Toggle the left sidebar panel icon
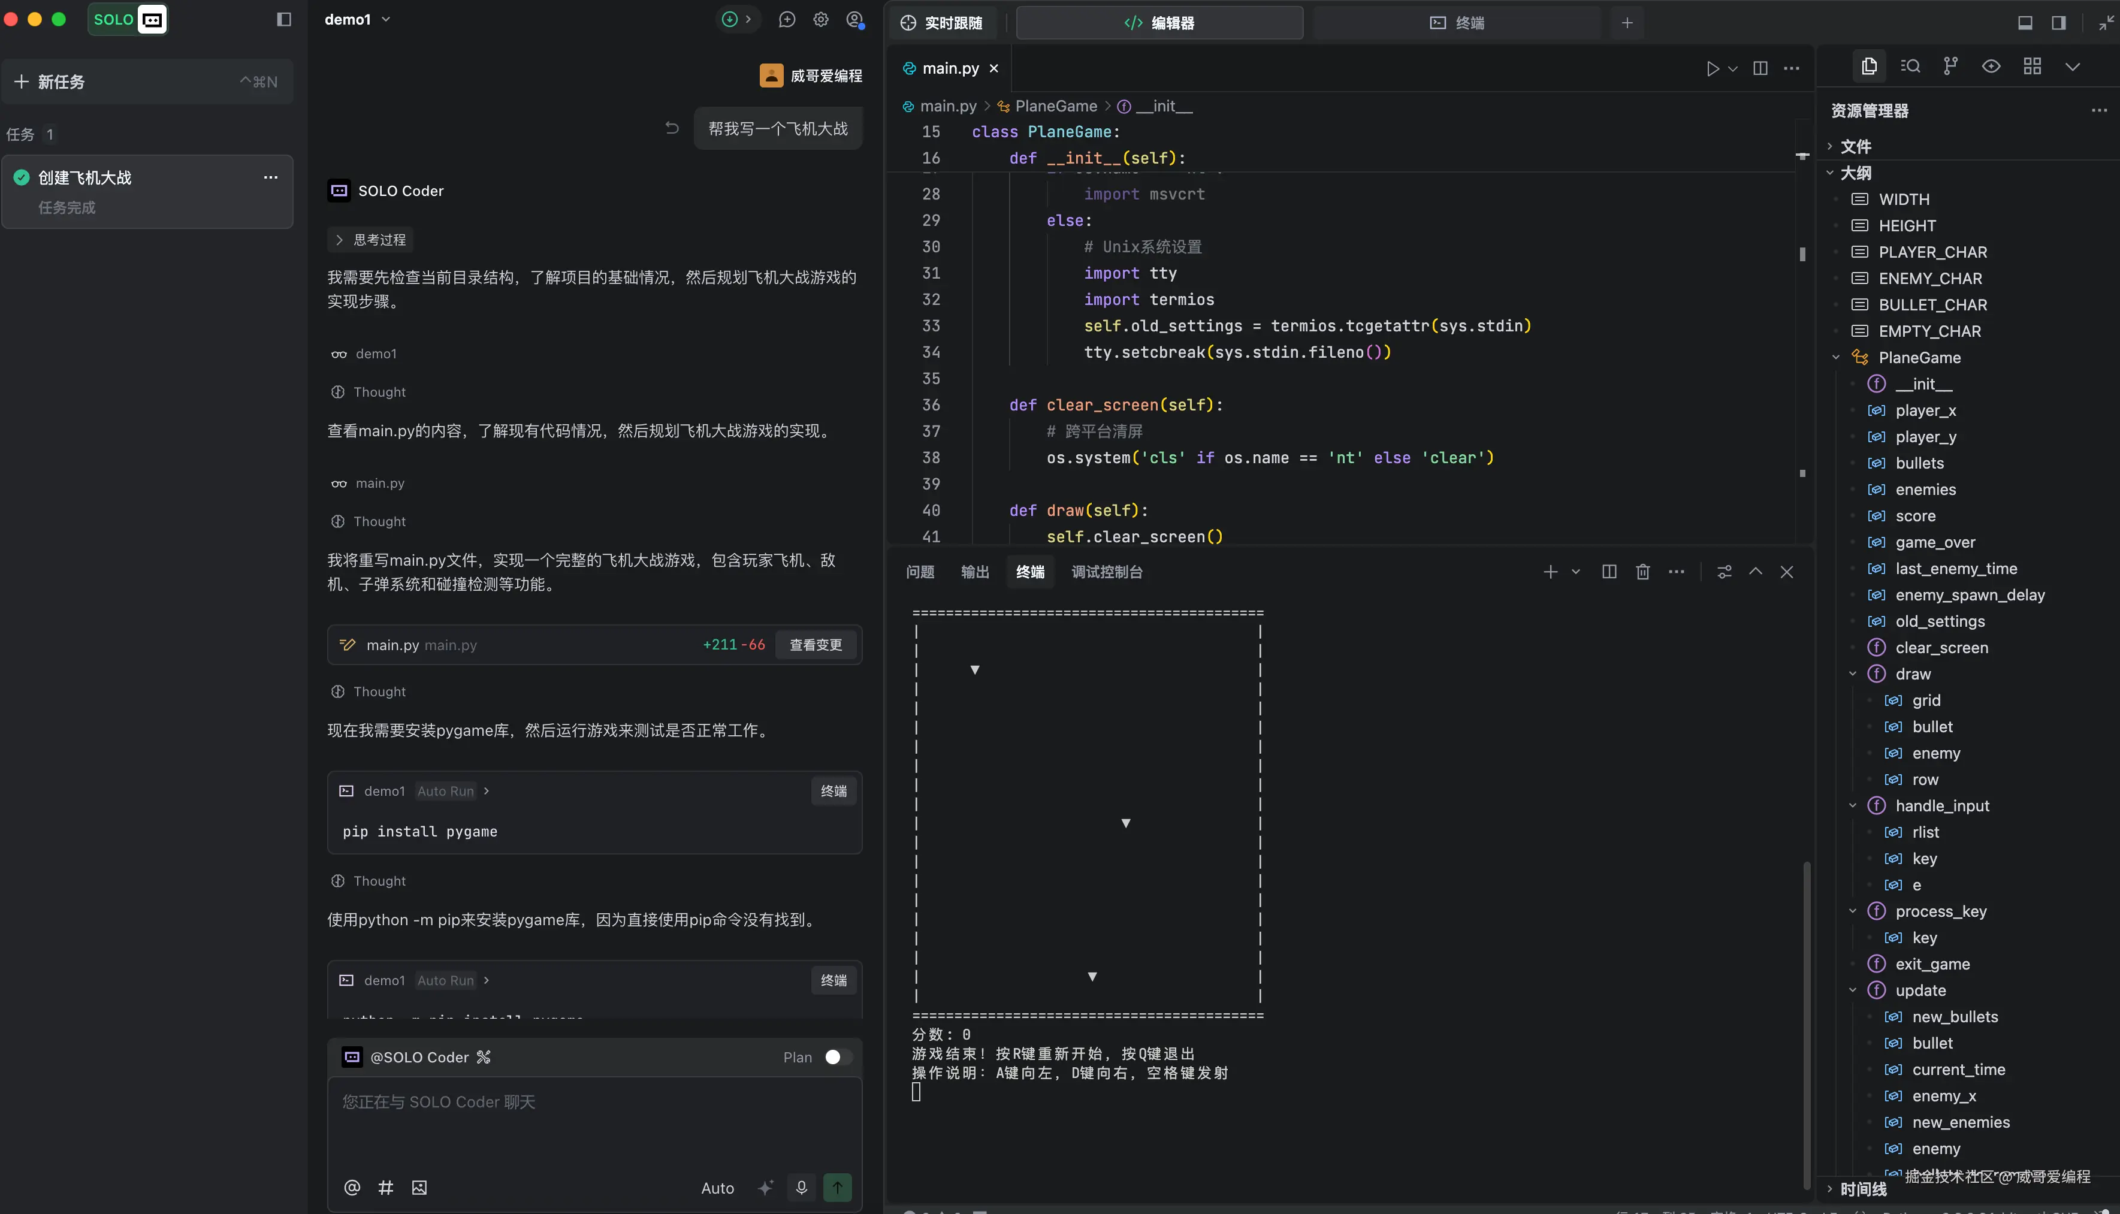Viewport: 2120px width, 1214px height. [x=283, y=20]
